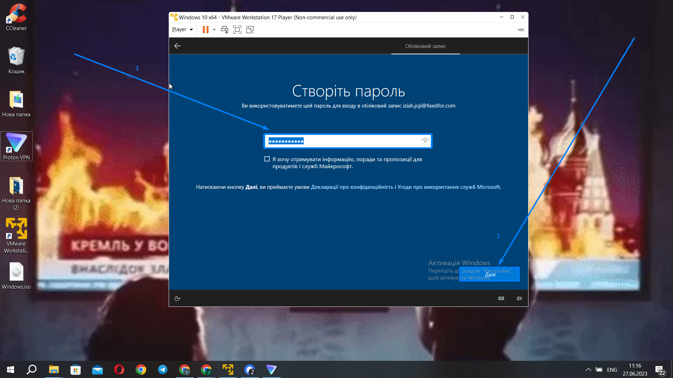The width and height of the screenshot is (673, 378).
Task: Open the notification center icon
Action: pyautogui.click(x=660, y=370)
